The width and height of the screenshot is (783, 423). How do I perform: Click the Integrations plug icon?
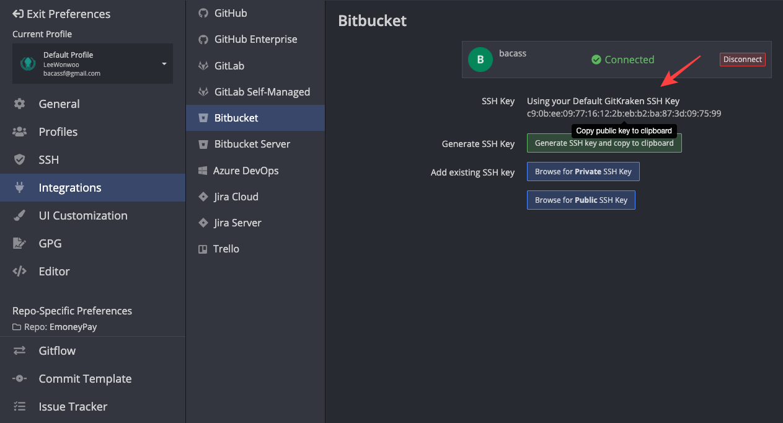pyautogui.click(x=20, y=187)
